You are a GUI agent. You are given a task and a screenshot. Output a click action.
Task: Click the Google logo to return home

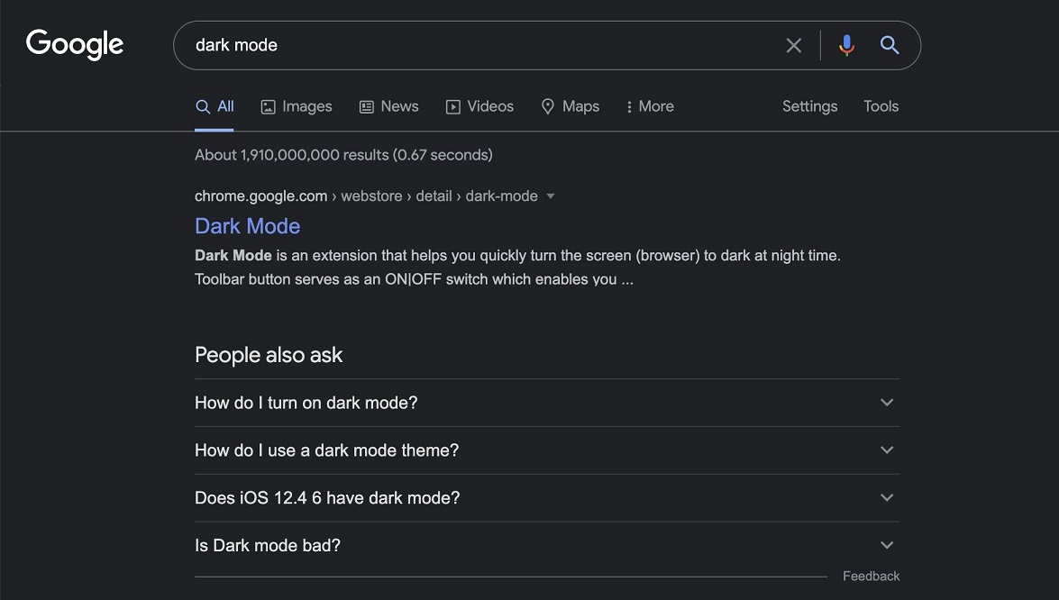74,43
